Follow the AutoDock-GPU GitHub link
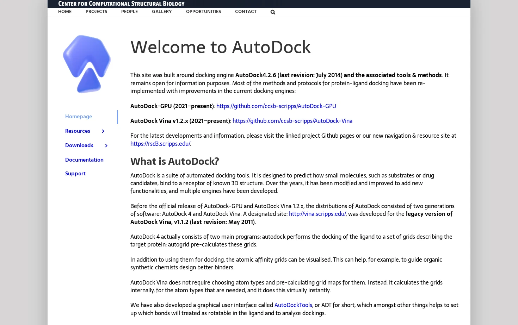This screenshot has height=325, width=518. pos(276,106)
